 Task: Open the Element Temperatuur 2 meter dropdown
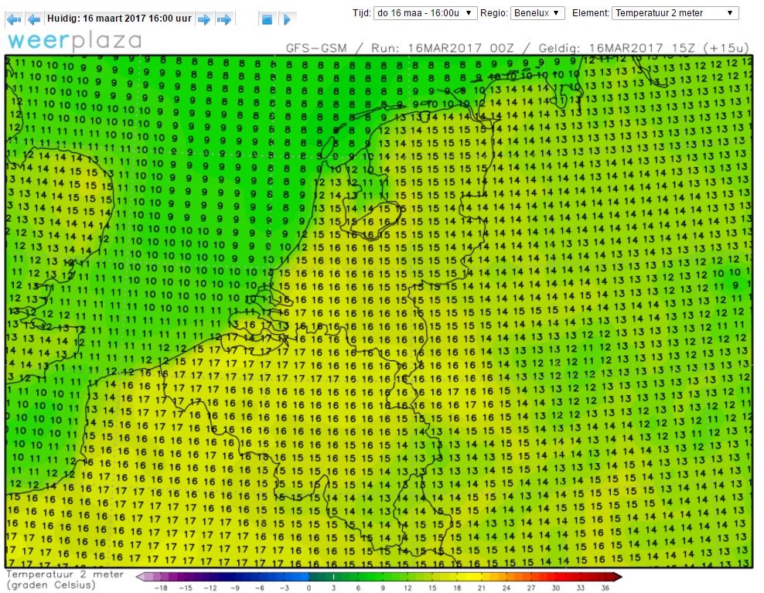675,13
